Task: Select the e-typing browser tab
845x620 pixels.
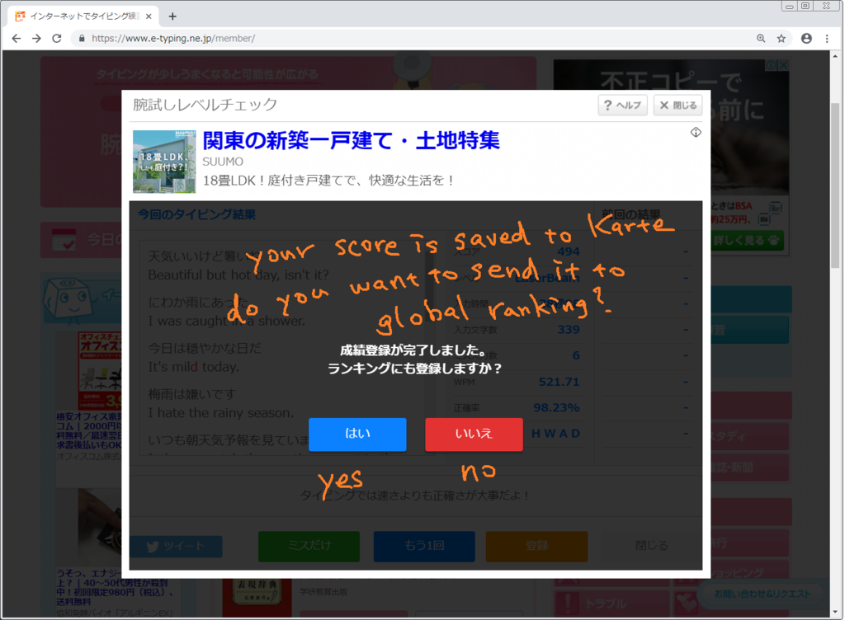Action: (83, 16)
